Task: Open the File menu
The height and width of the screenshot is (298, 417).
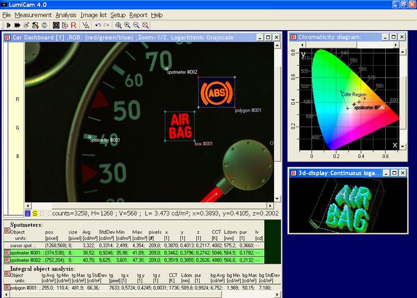Action: pos(7,15)
